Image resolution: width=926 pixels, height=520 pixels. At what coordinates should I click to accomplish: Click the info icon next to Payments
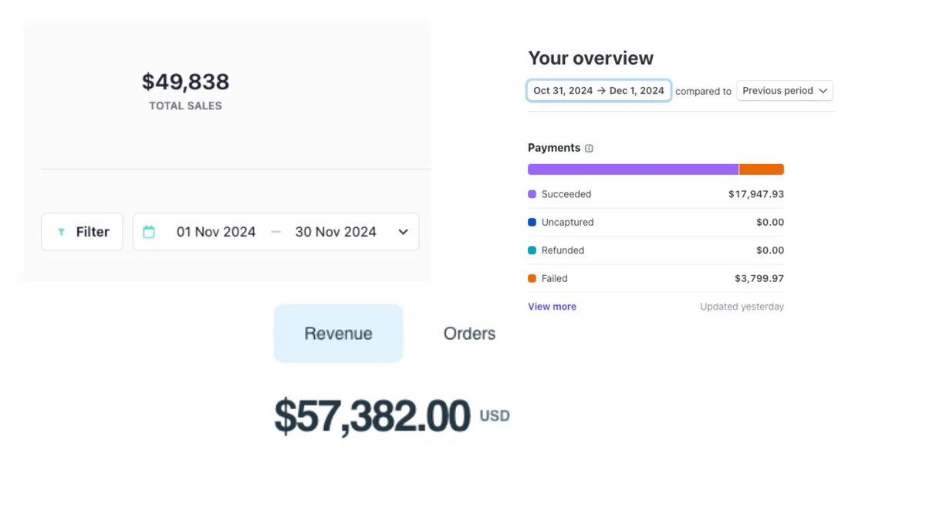click(x=589, y=148)
